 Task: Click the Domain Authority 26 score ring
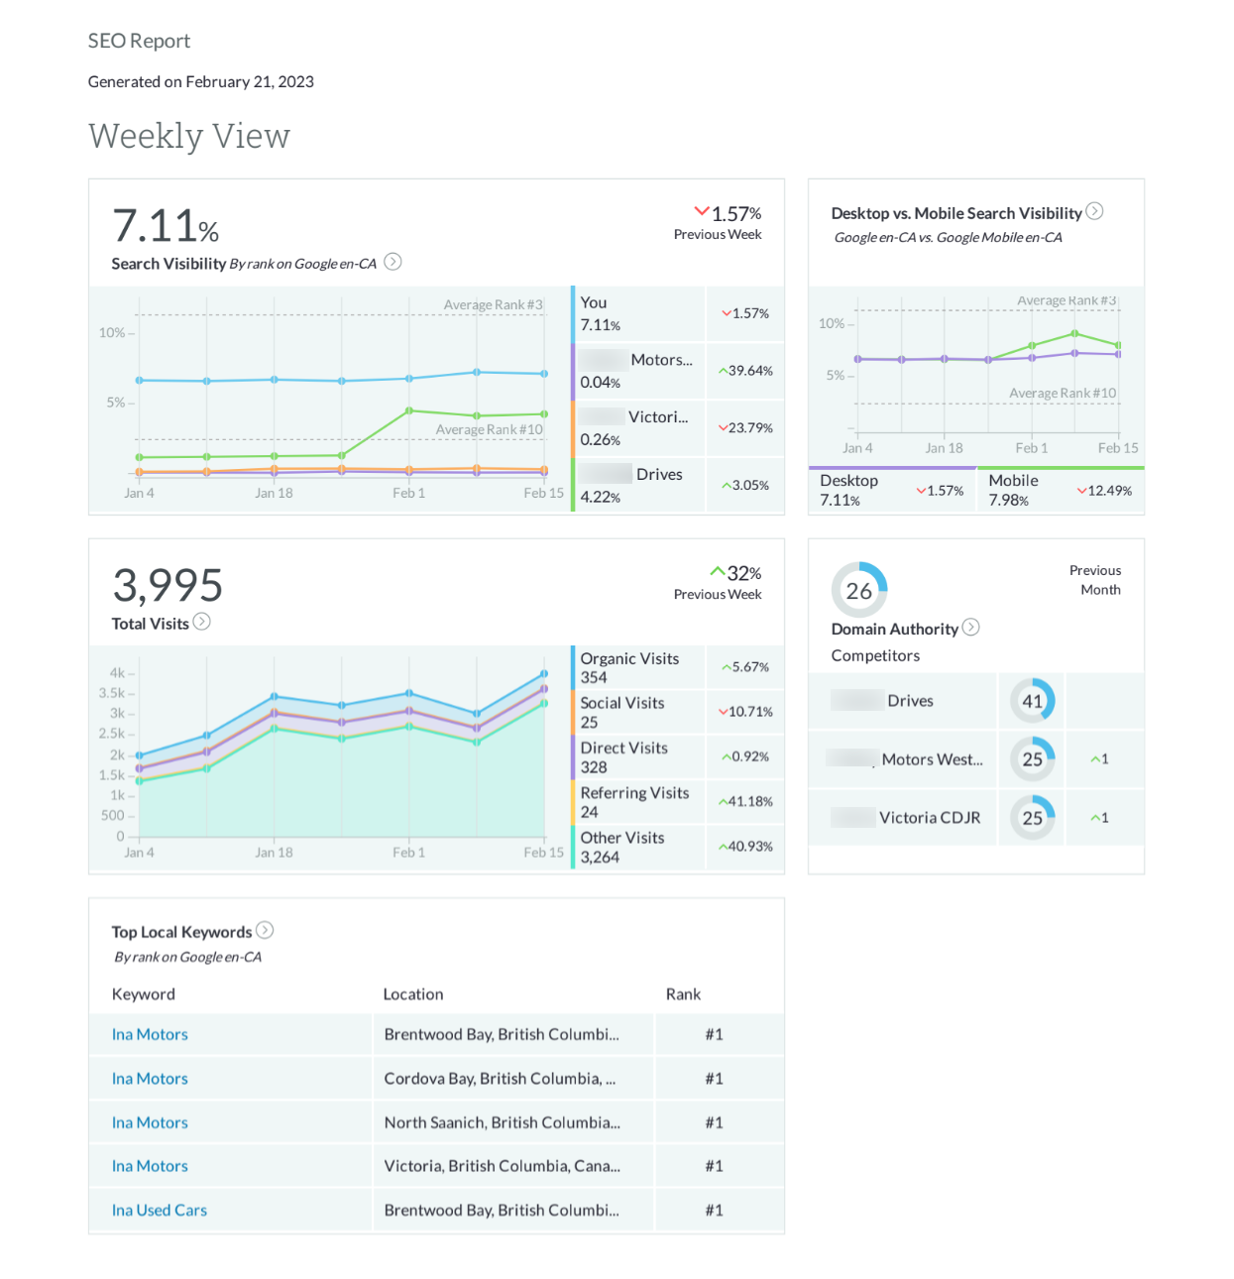[859, 590]
